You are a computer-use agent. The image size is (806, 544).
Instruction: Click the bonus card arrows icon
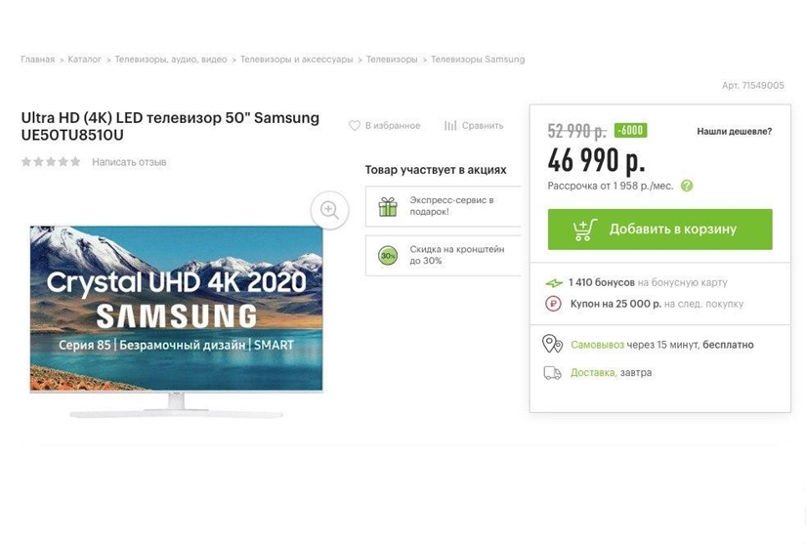click(x=553, y=283)
